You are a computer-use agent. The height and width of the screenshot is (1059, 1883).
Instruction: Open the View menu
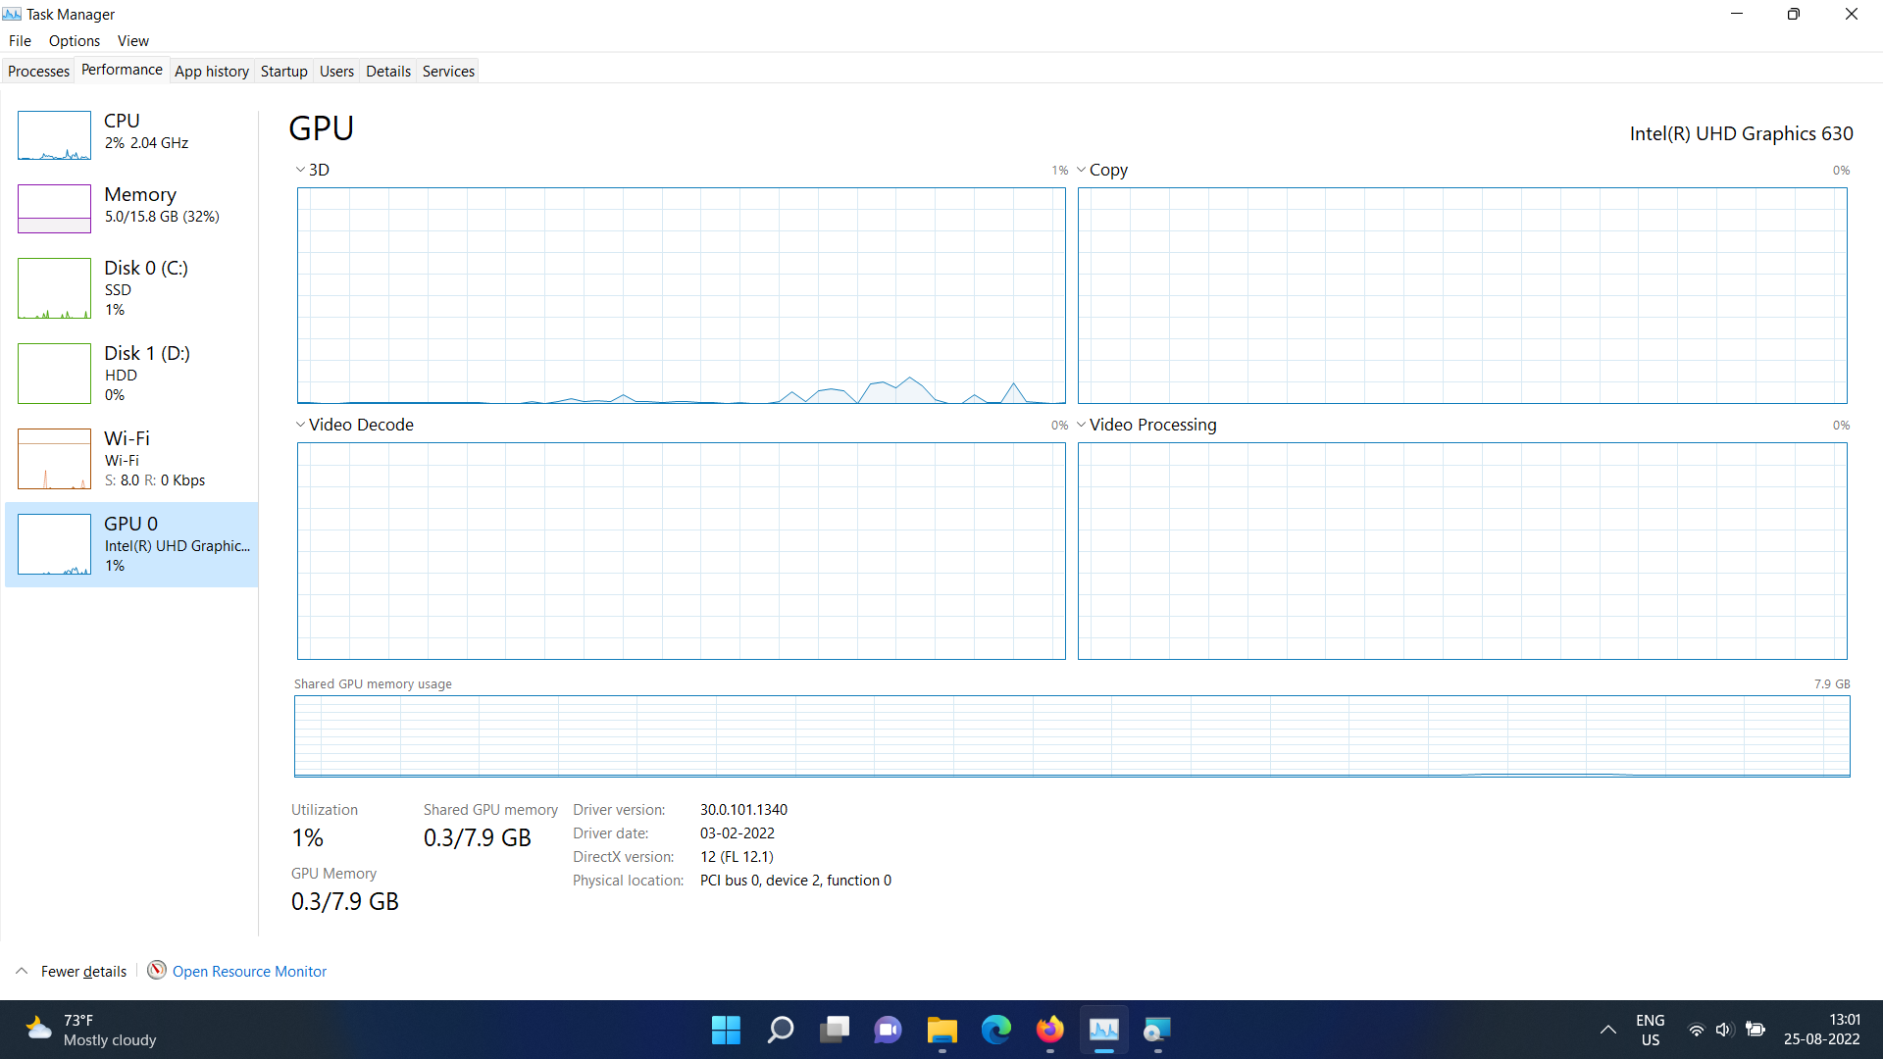[x=132, y=40]
